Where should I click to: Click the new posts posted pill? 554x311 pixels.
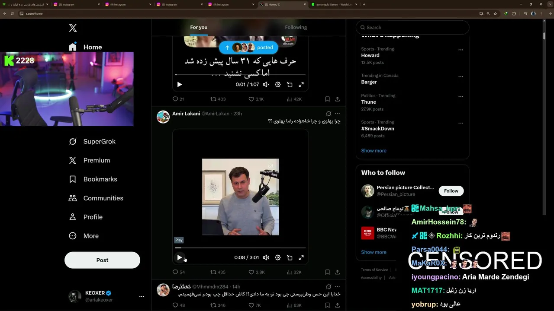click(x=248, y=48)
